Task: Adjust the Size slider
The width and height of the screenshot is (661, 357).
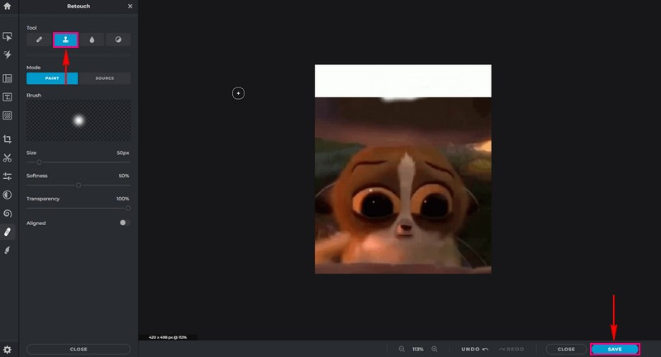Action: click(78, 162)
